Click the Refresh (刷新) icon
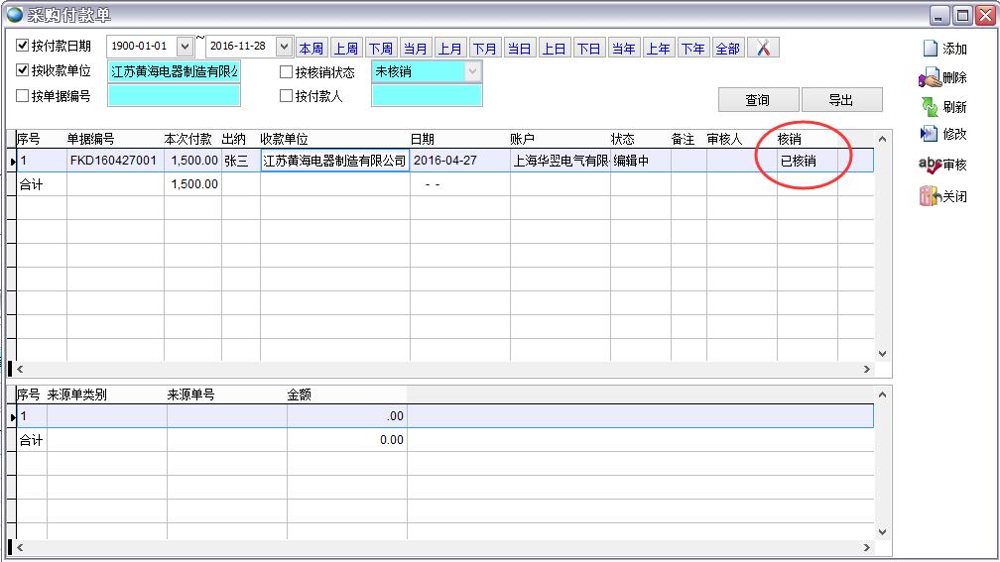The width and height of the screenshot is (1000, 562). [930, 107]
